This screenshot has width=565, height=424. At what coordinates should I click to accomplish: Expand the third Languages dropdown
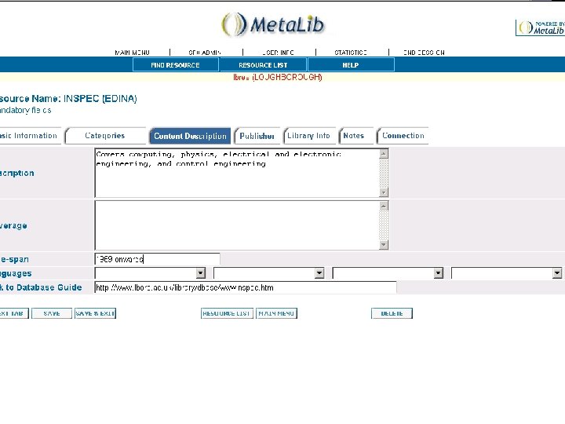(x=438, y=273)
